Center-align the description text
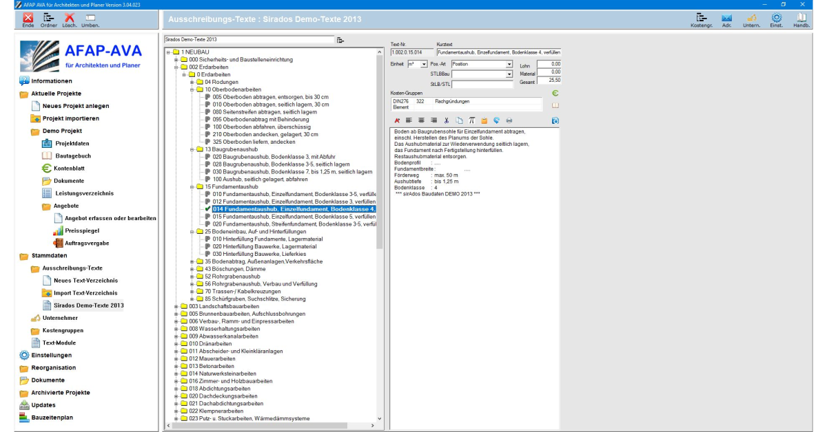 pyautogui.click(x=422, y=120)
